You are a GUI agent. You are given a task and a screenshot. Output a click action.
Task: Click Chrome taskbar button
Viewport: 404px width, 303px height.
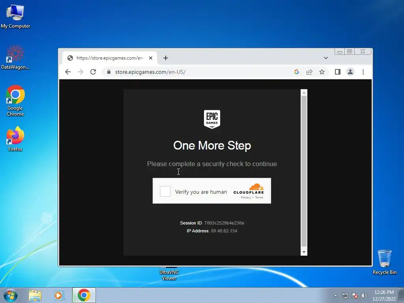pos(84,295)
